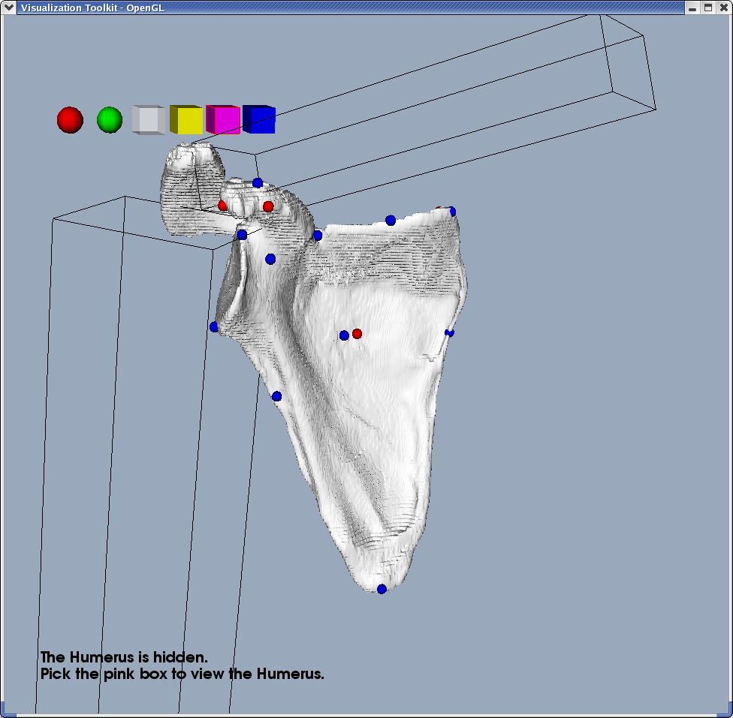Viewport: 733px width, 718px height.
Task: Click the green sphere next to the red sphere
Action: [x=110, y=119]
